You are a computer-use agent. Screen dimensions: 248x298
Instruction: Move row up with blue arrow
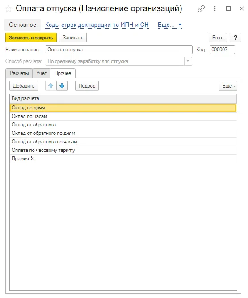tap(51, 86)
